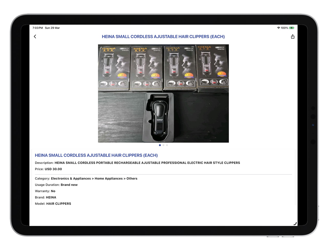330x248 pixels.
Task: Click the Brand HEINA line
Action: [x=46, y=197]
